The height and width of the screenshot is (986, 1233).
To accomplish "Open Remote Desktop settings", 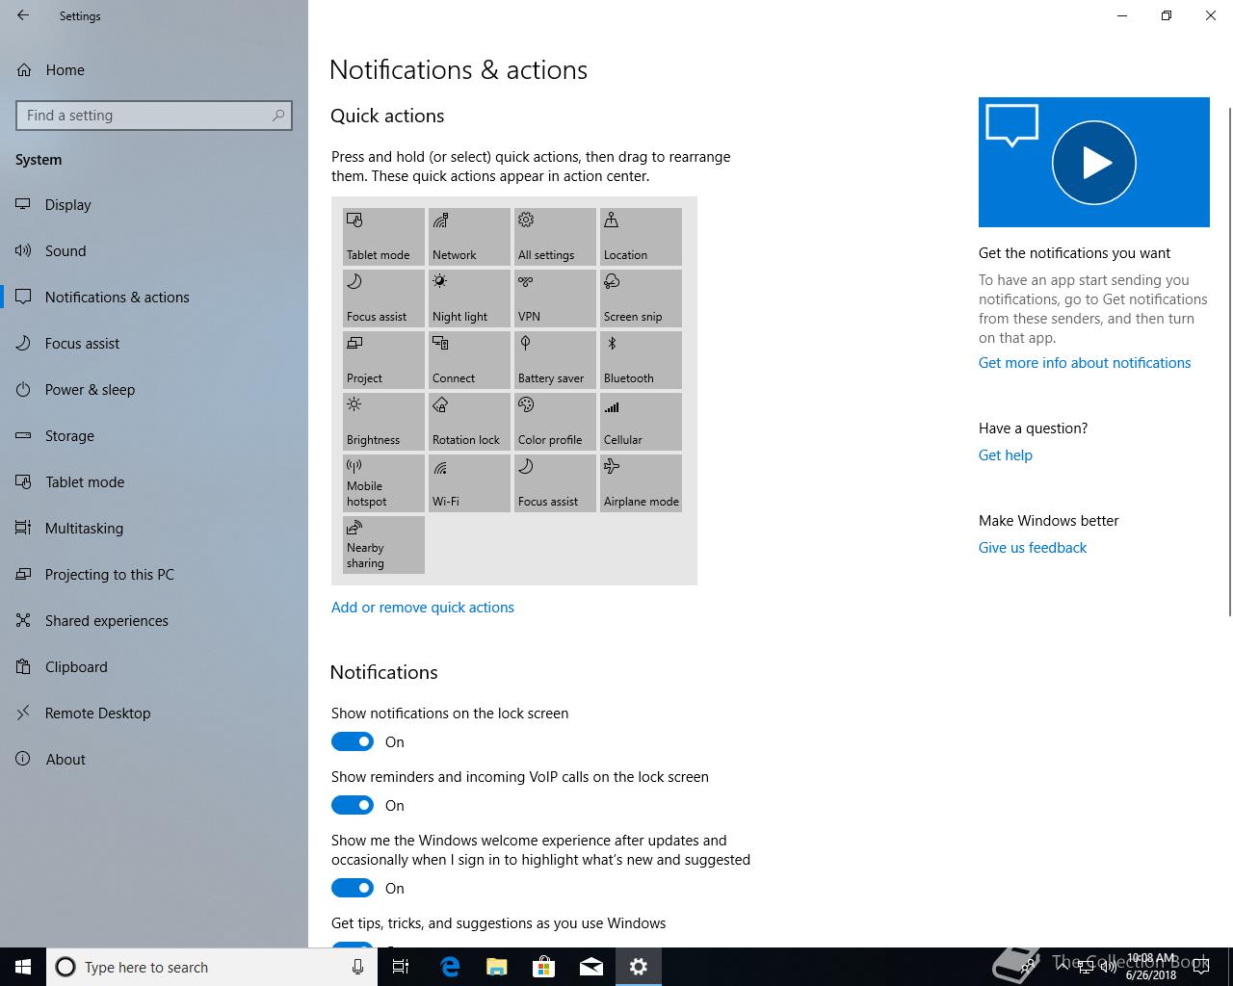I will point(154,713).
